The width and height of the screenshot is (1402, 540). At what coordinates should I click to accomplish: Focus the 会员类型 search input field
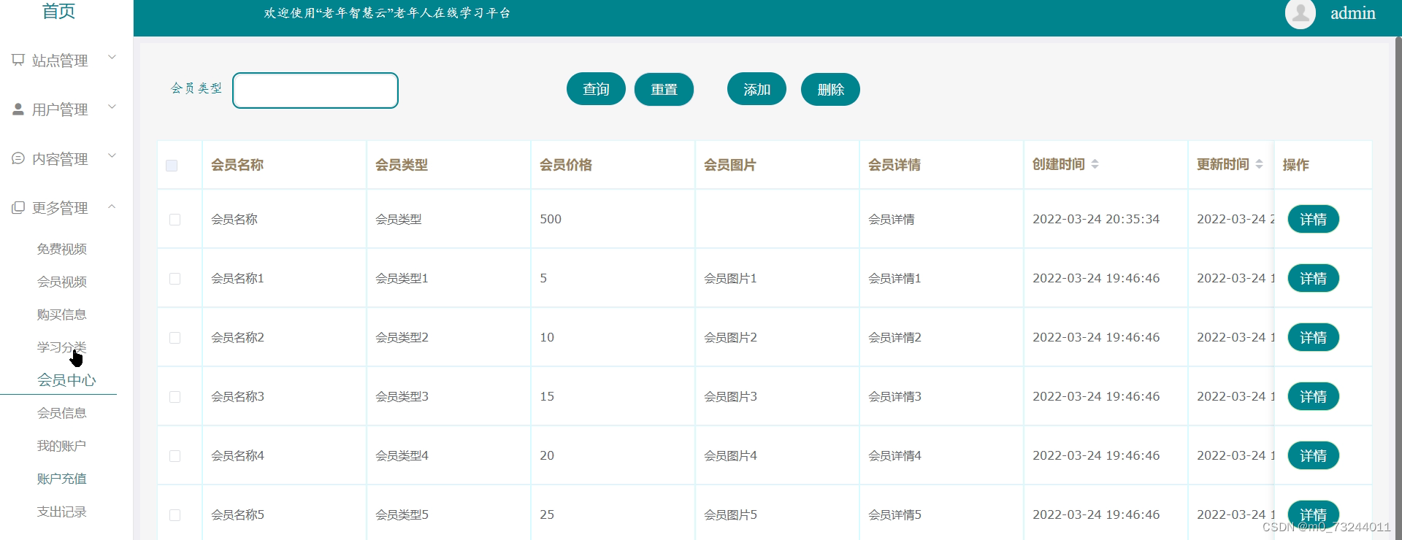[x=315, y=90]
